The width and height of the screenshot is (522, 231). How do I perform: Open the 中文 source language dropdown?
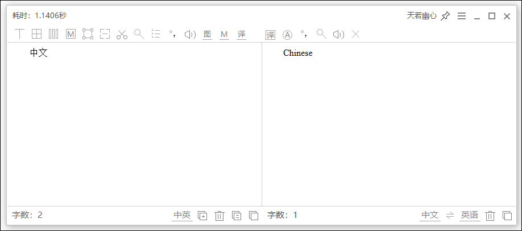click(x=430, y=215)
